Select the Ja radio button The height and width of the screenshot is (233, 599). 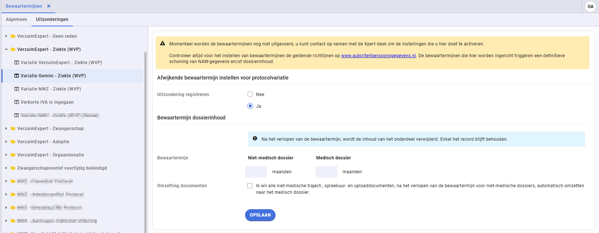250,106
